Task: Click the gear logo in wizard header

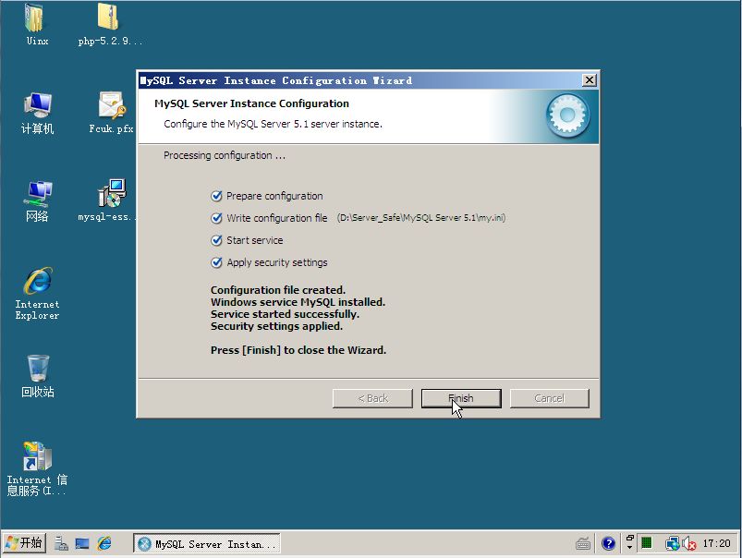Action: point(567,115)
